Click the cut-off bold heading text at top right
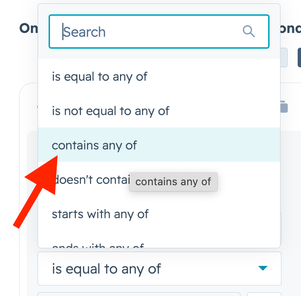 291,28
